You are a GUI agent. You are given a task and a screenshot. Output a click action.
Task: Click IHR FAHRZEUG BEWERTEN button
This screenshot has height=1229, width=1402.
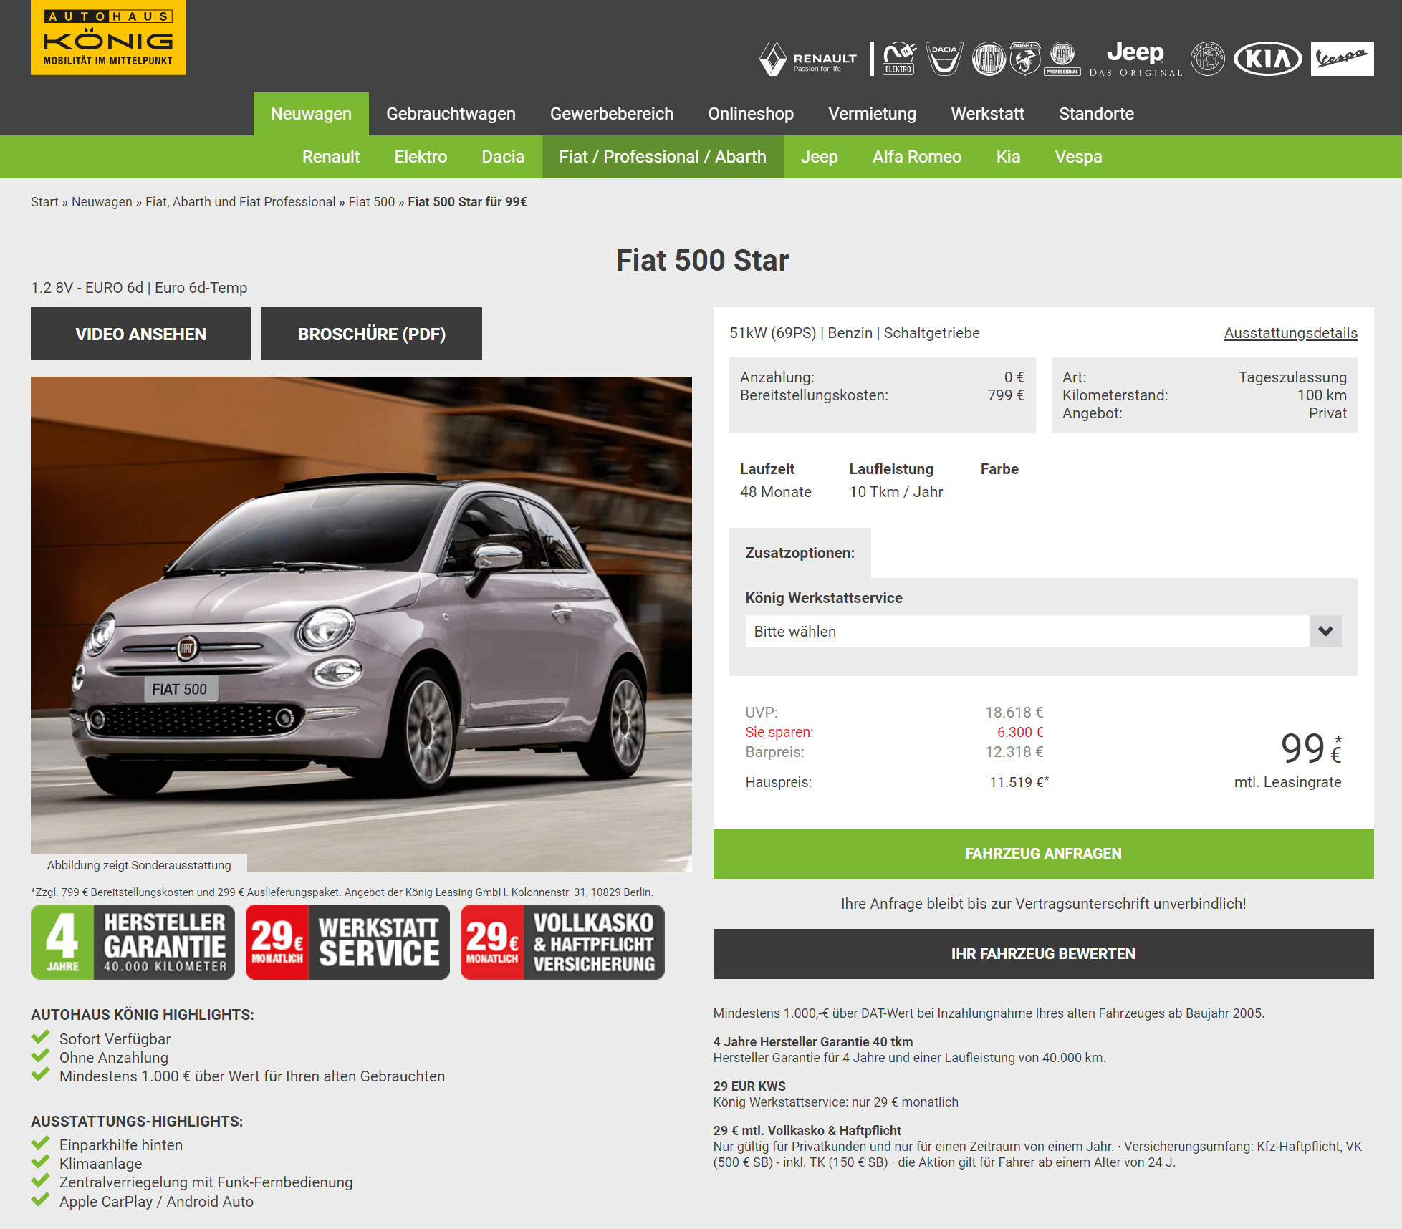pos(1043,954)
